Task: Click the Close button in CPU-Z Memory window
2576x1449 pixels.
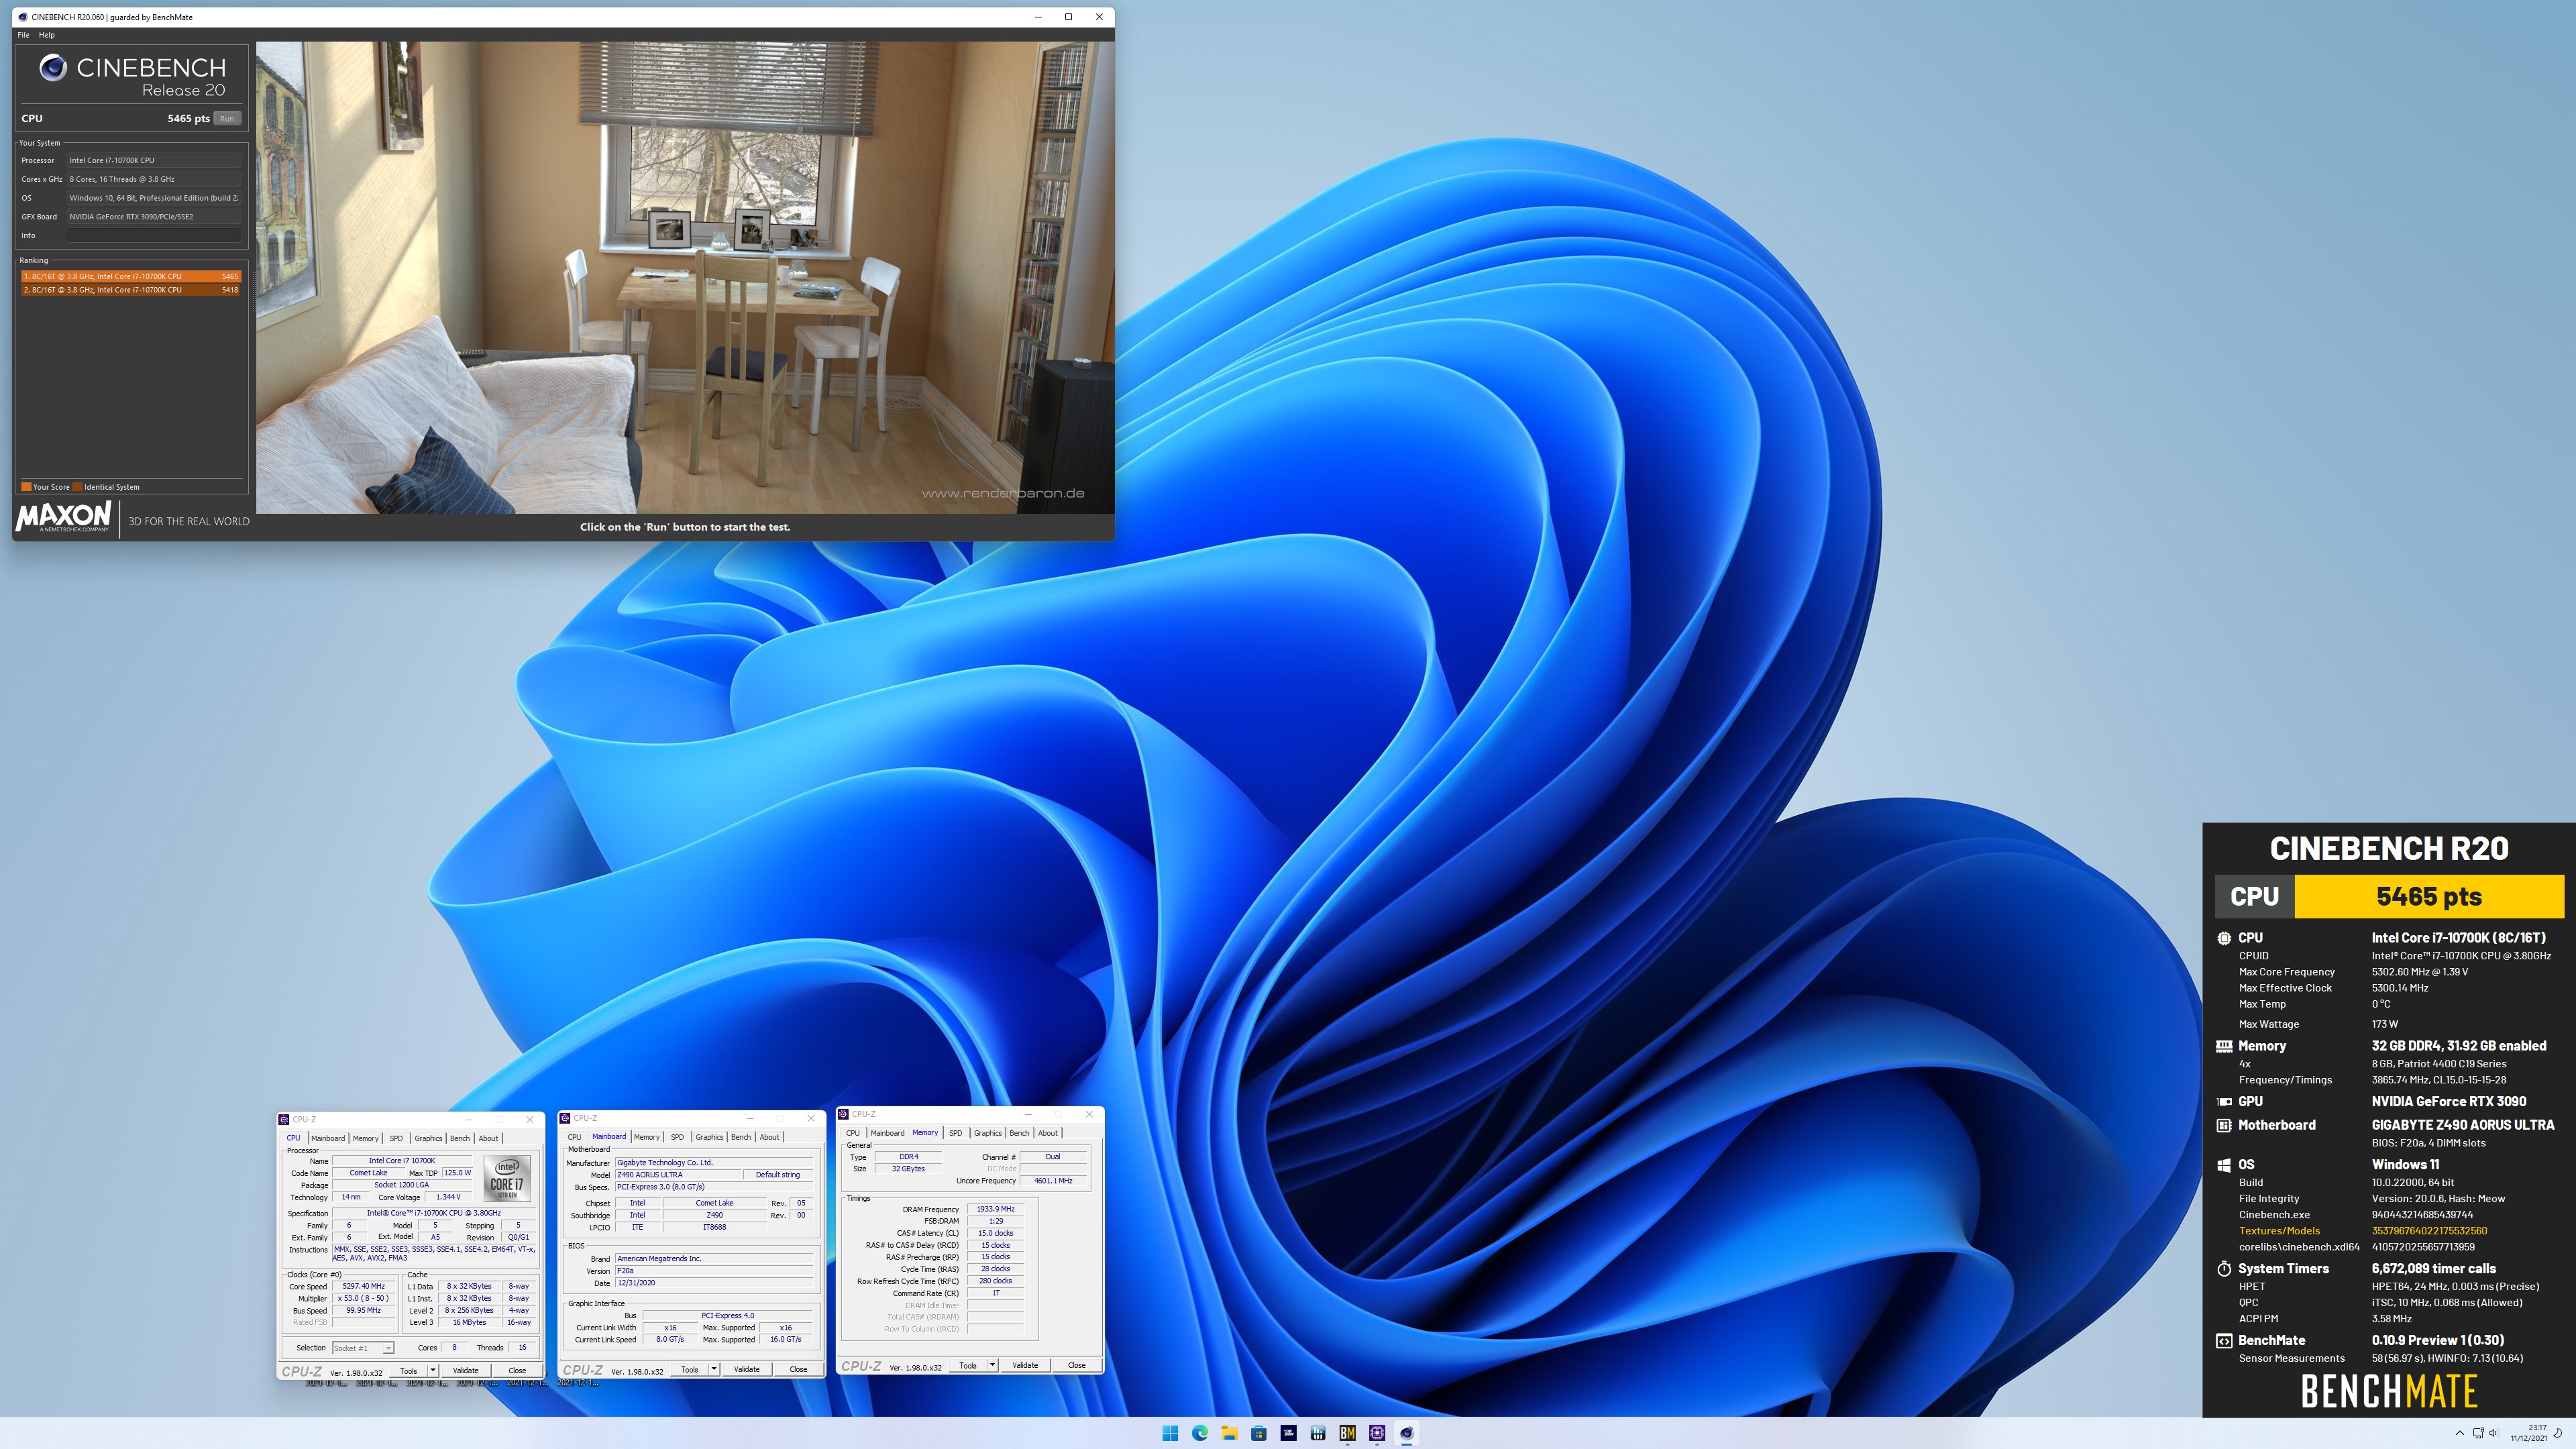Action: tap(1076, 1365)
